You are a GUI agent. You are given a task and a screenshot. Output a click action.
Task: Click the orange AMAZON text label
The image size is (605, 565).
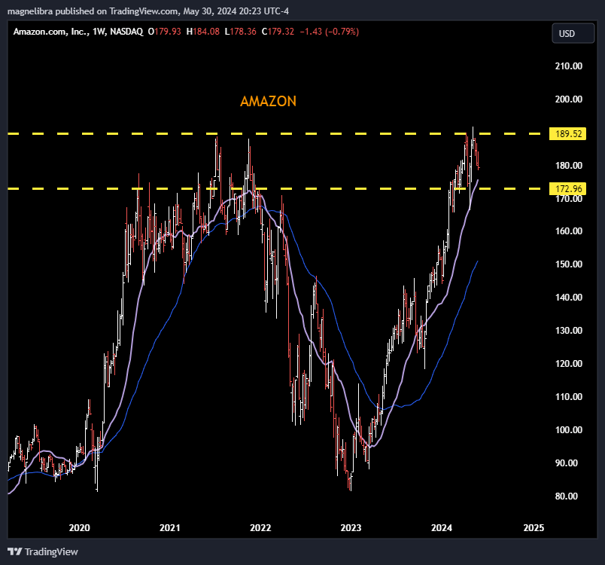[268, 101]
